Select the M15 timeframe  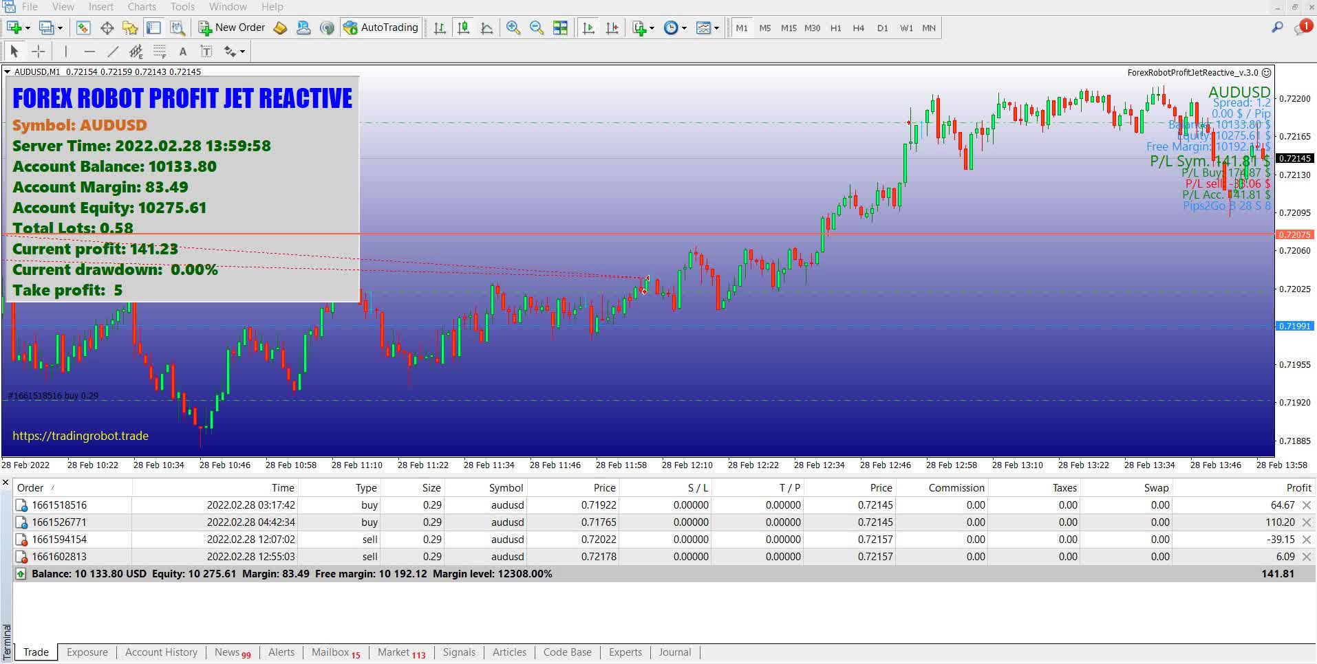789,28
